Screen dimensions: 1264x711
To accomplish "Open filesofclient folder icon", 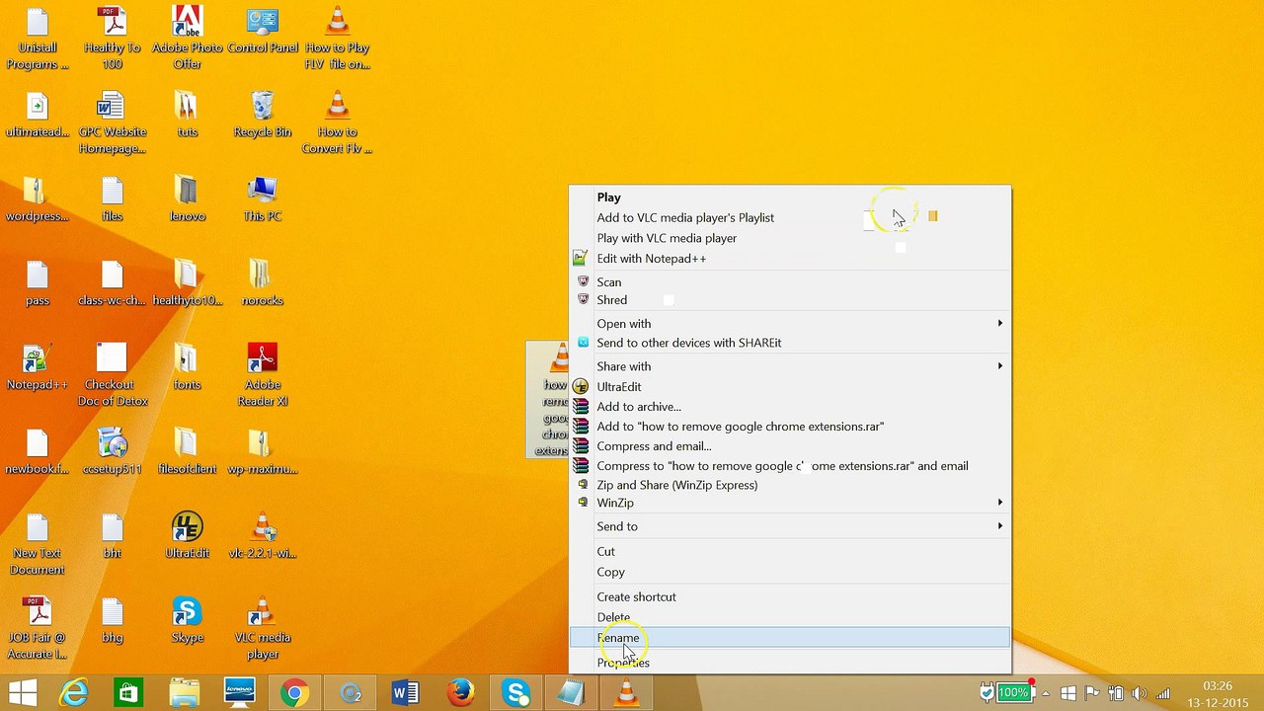I will pos(187,452).
